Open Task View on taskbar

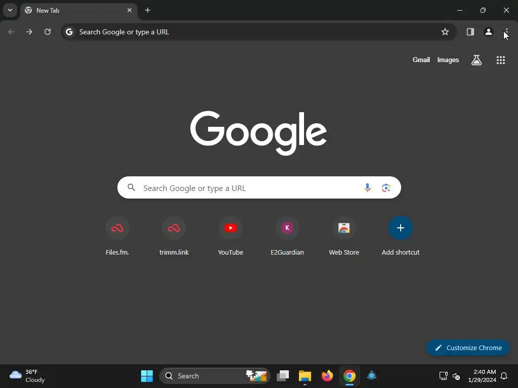[283, 376]
